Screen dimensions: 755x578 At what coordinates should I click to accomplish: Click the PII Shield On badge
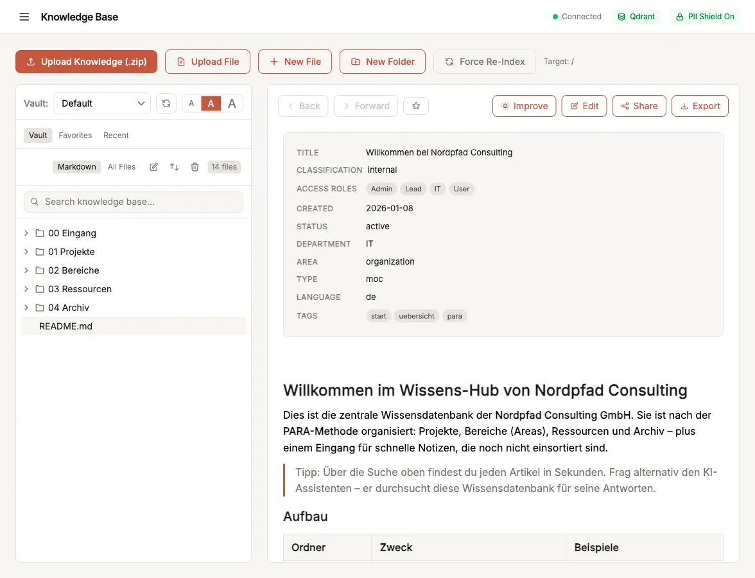tap(705, 17)
